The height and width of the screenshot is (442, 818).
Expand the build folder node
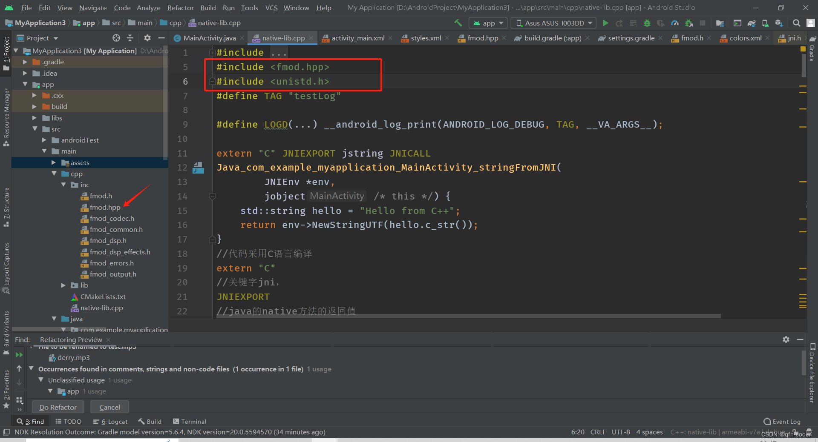[35, 106]
